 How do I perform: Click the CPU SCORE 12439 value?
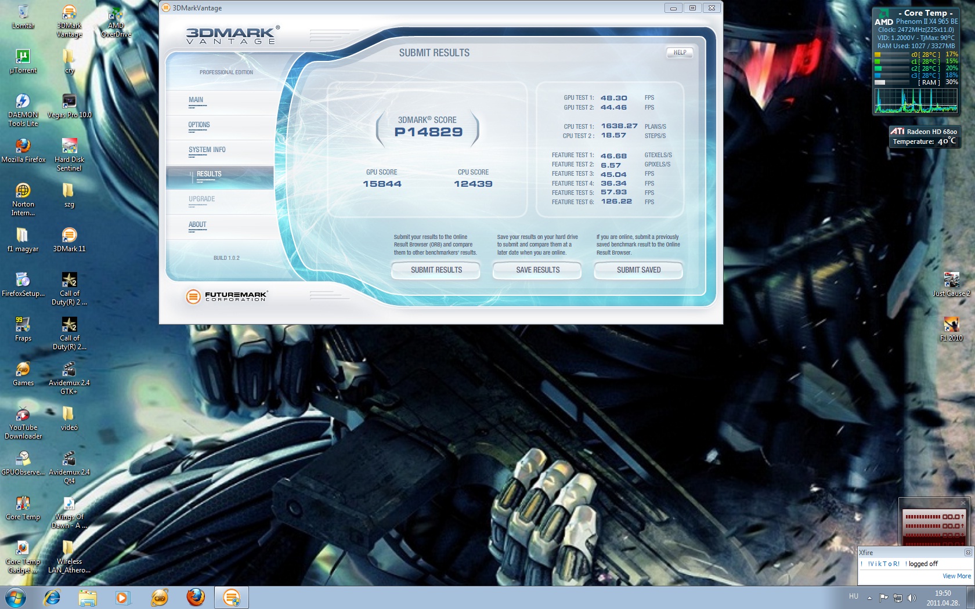click(x=473, y=184)
